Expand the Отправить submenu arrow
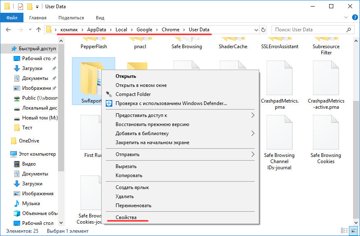The height and width of the screenshot is (236, 360). [253, 154]
